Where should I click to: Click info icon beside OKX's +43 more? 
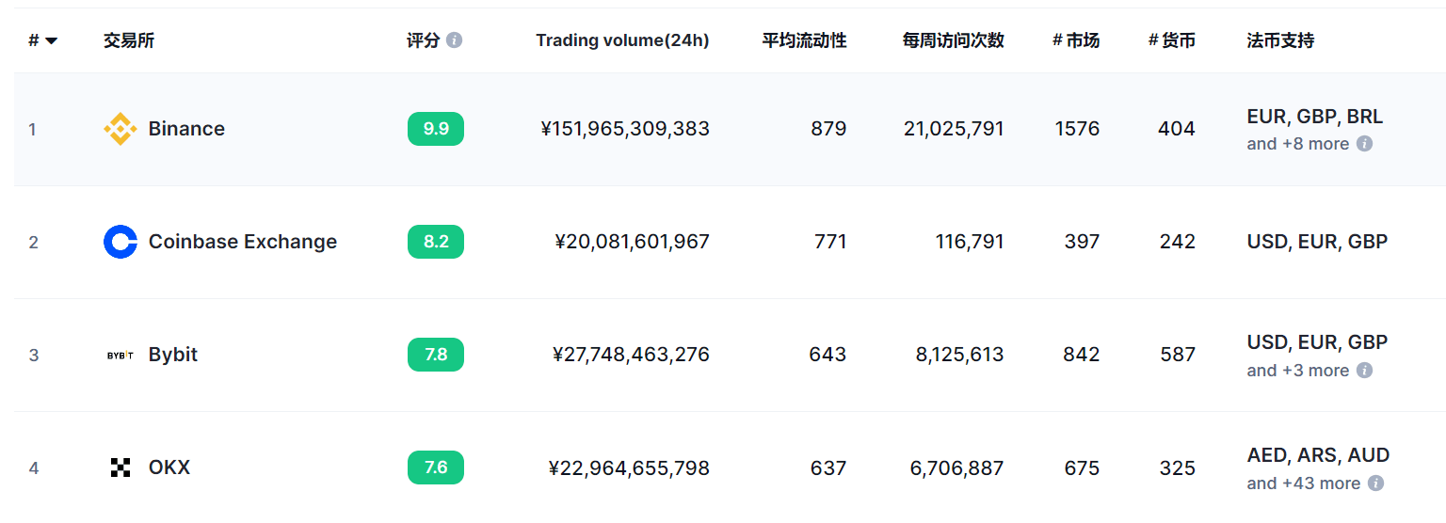(1375, 483)
